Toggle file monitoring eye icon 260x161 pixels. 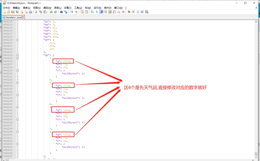[x=123, y=12]
